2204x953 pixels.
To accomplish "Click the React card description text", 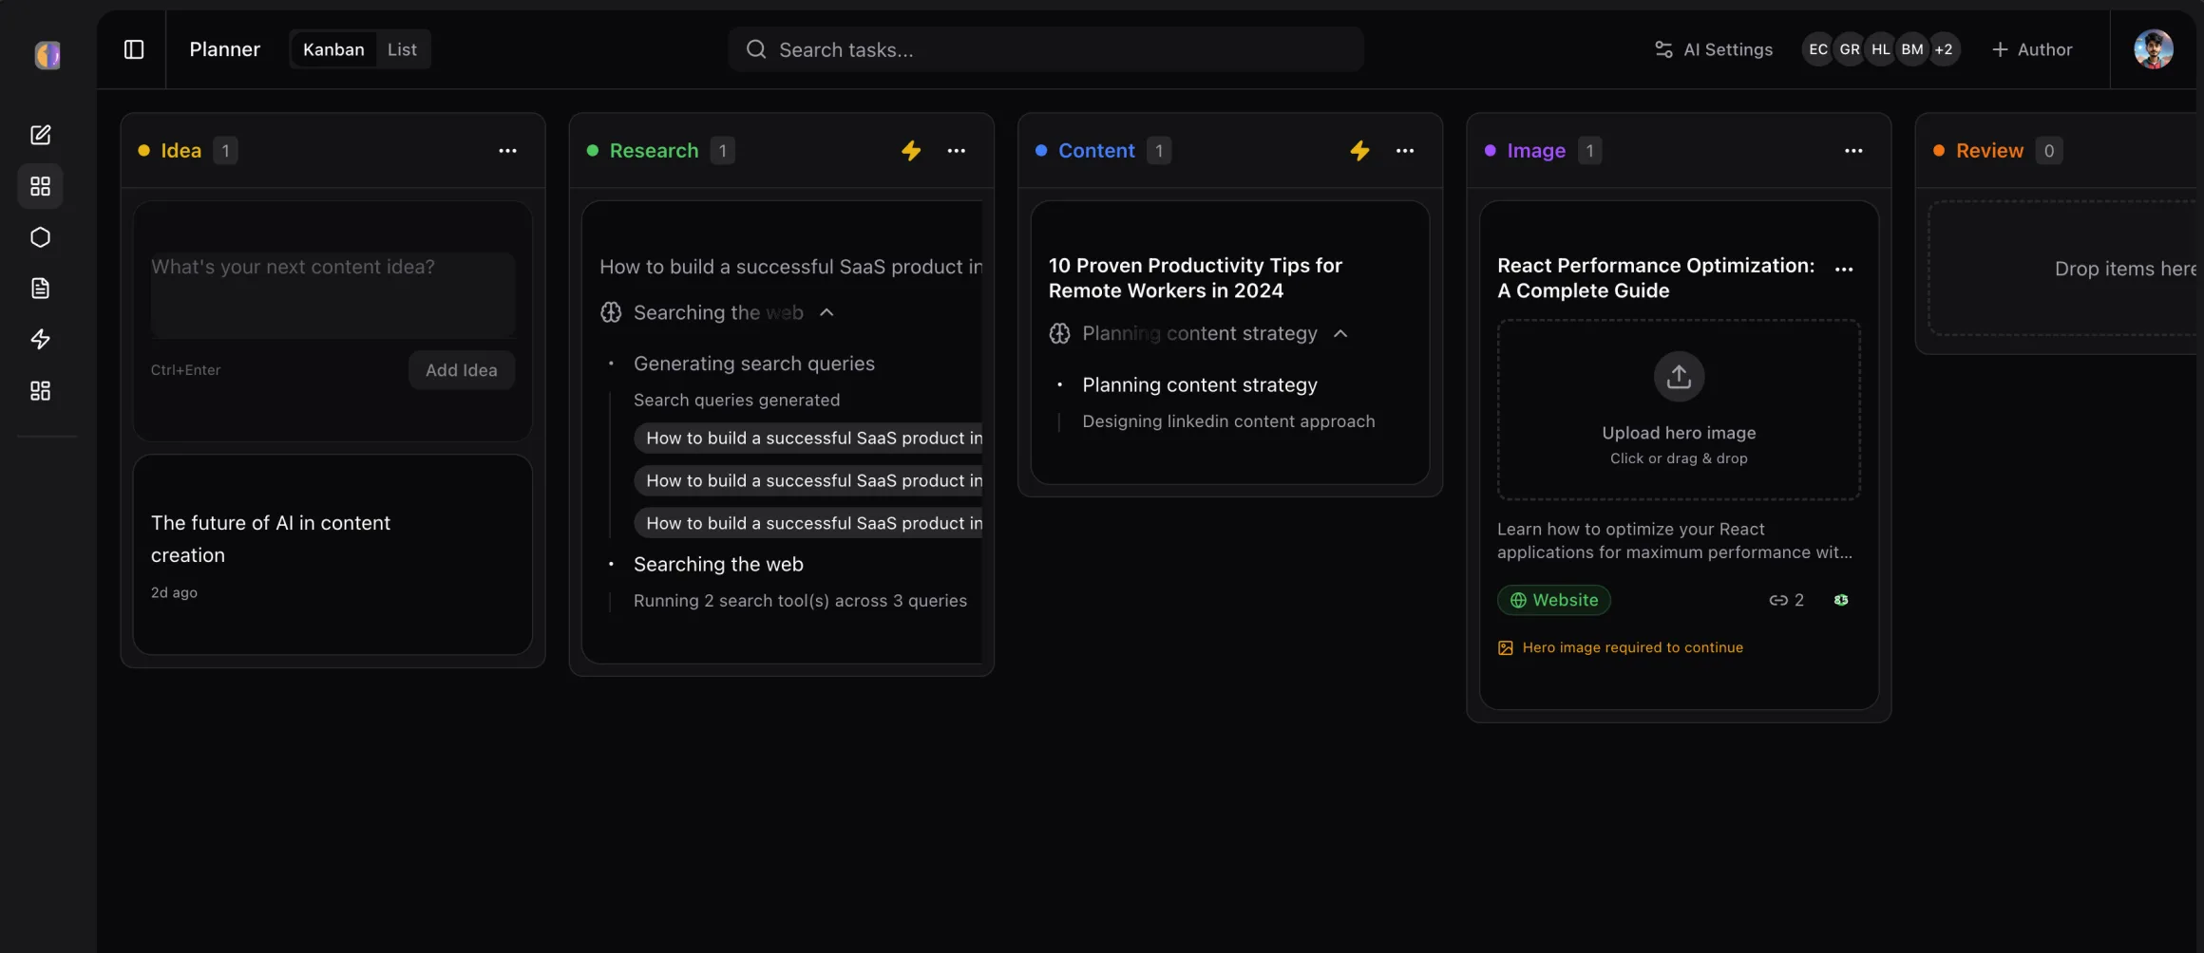I will pos(1674,541).
